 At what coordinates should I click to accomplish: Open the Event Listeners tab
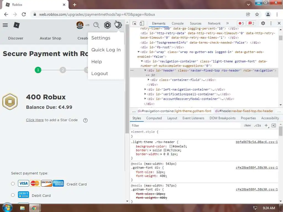(x=193, y=118)
